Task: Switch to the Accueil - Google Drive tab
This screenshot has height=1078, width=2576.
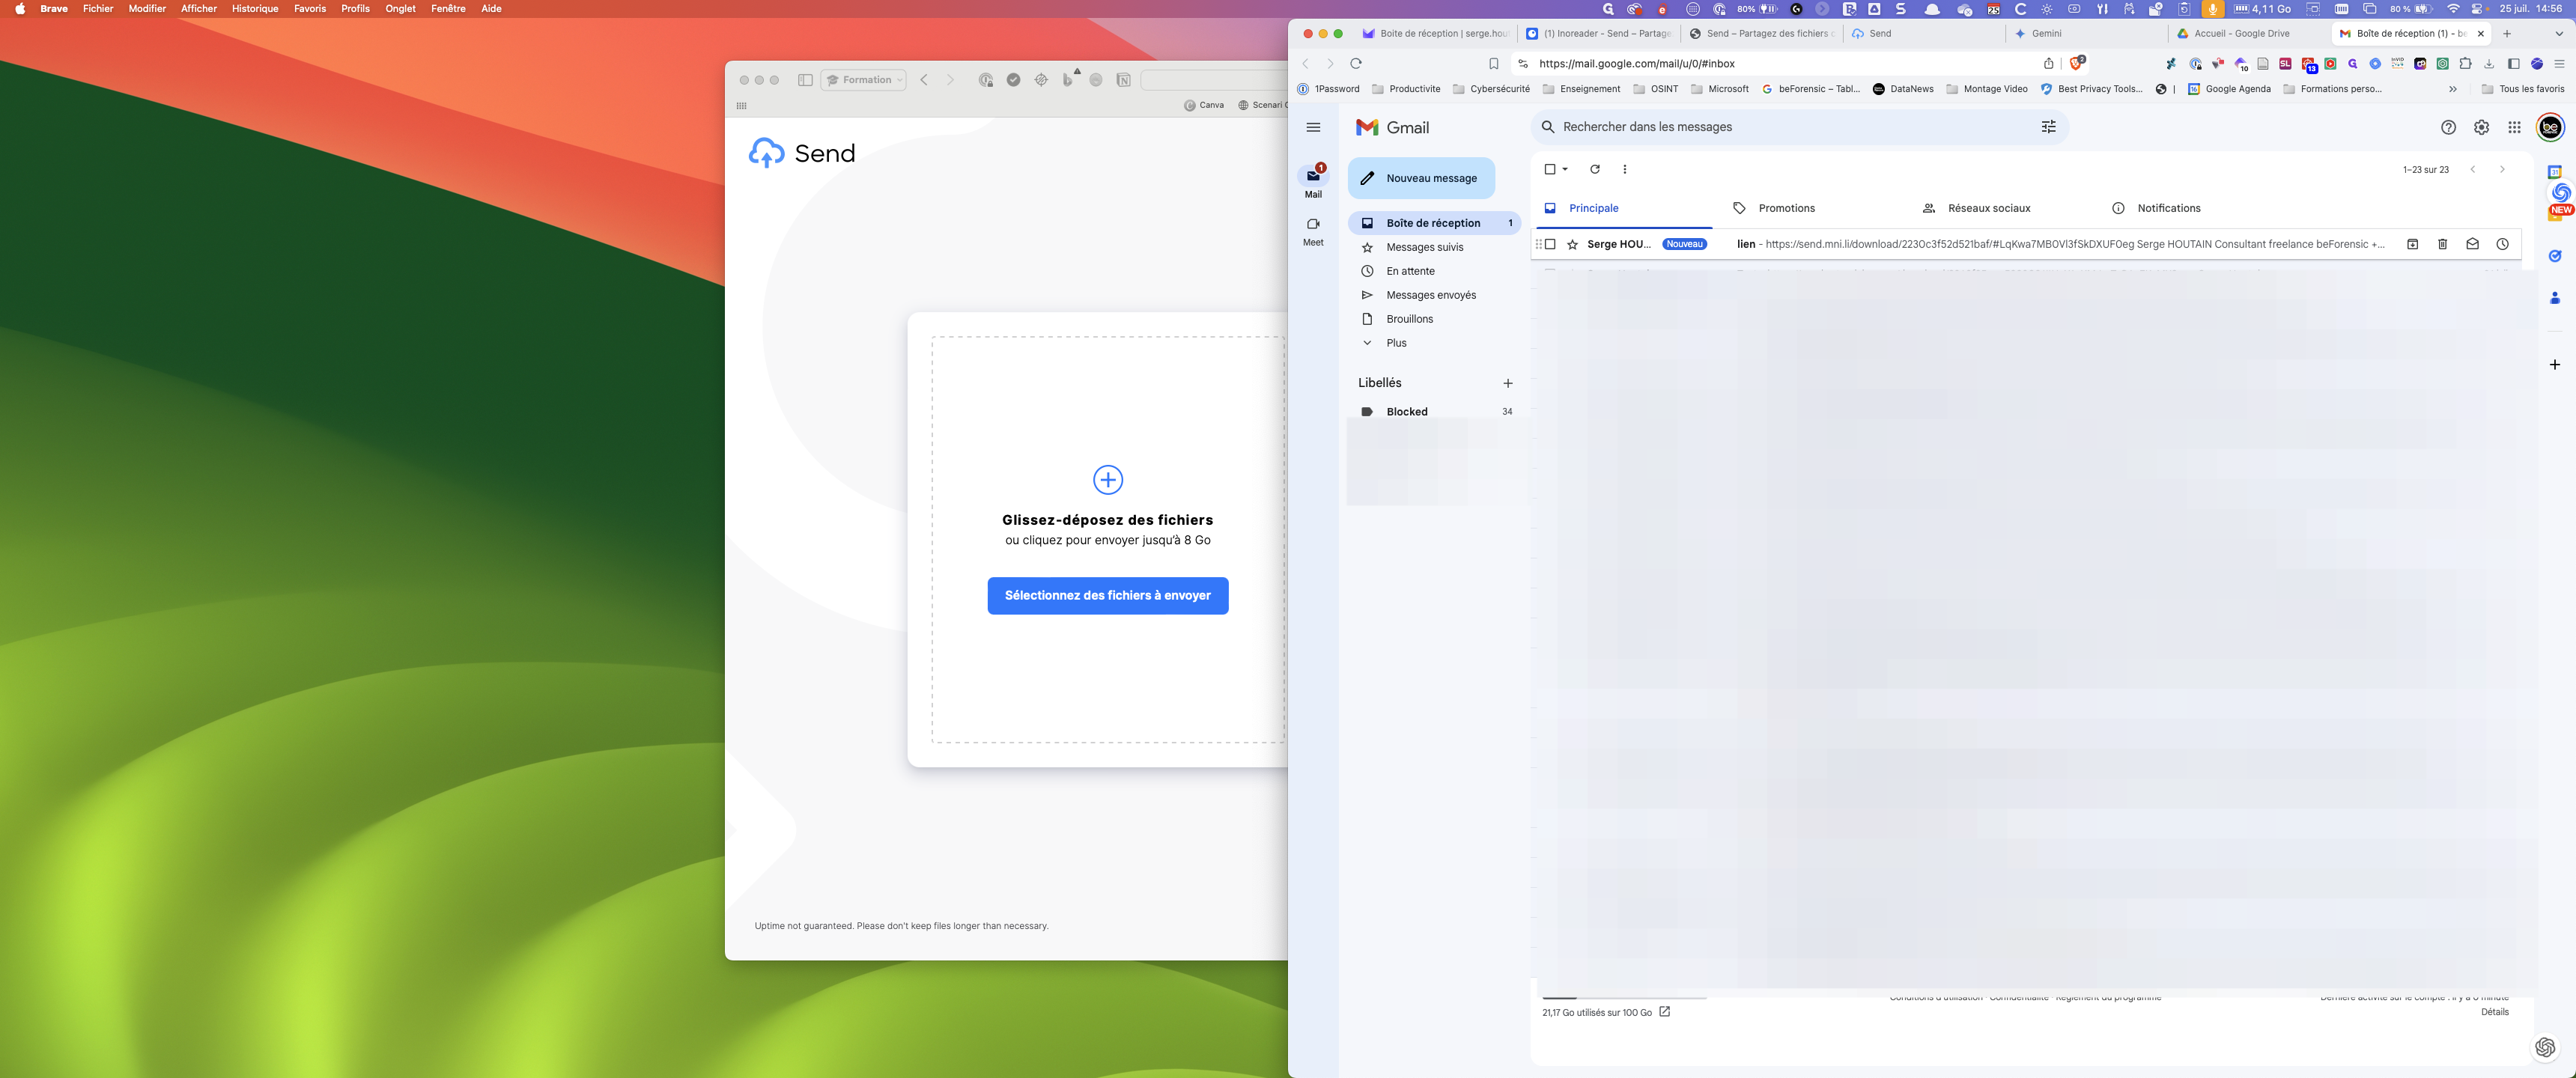Action: click(x=2249, y=33)
